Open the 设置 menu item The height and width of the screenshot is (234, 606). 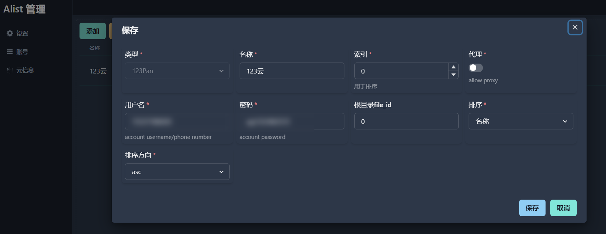pos(22,33)
